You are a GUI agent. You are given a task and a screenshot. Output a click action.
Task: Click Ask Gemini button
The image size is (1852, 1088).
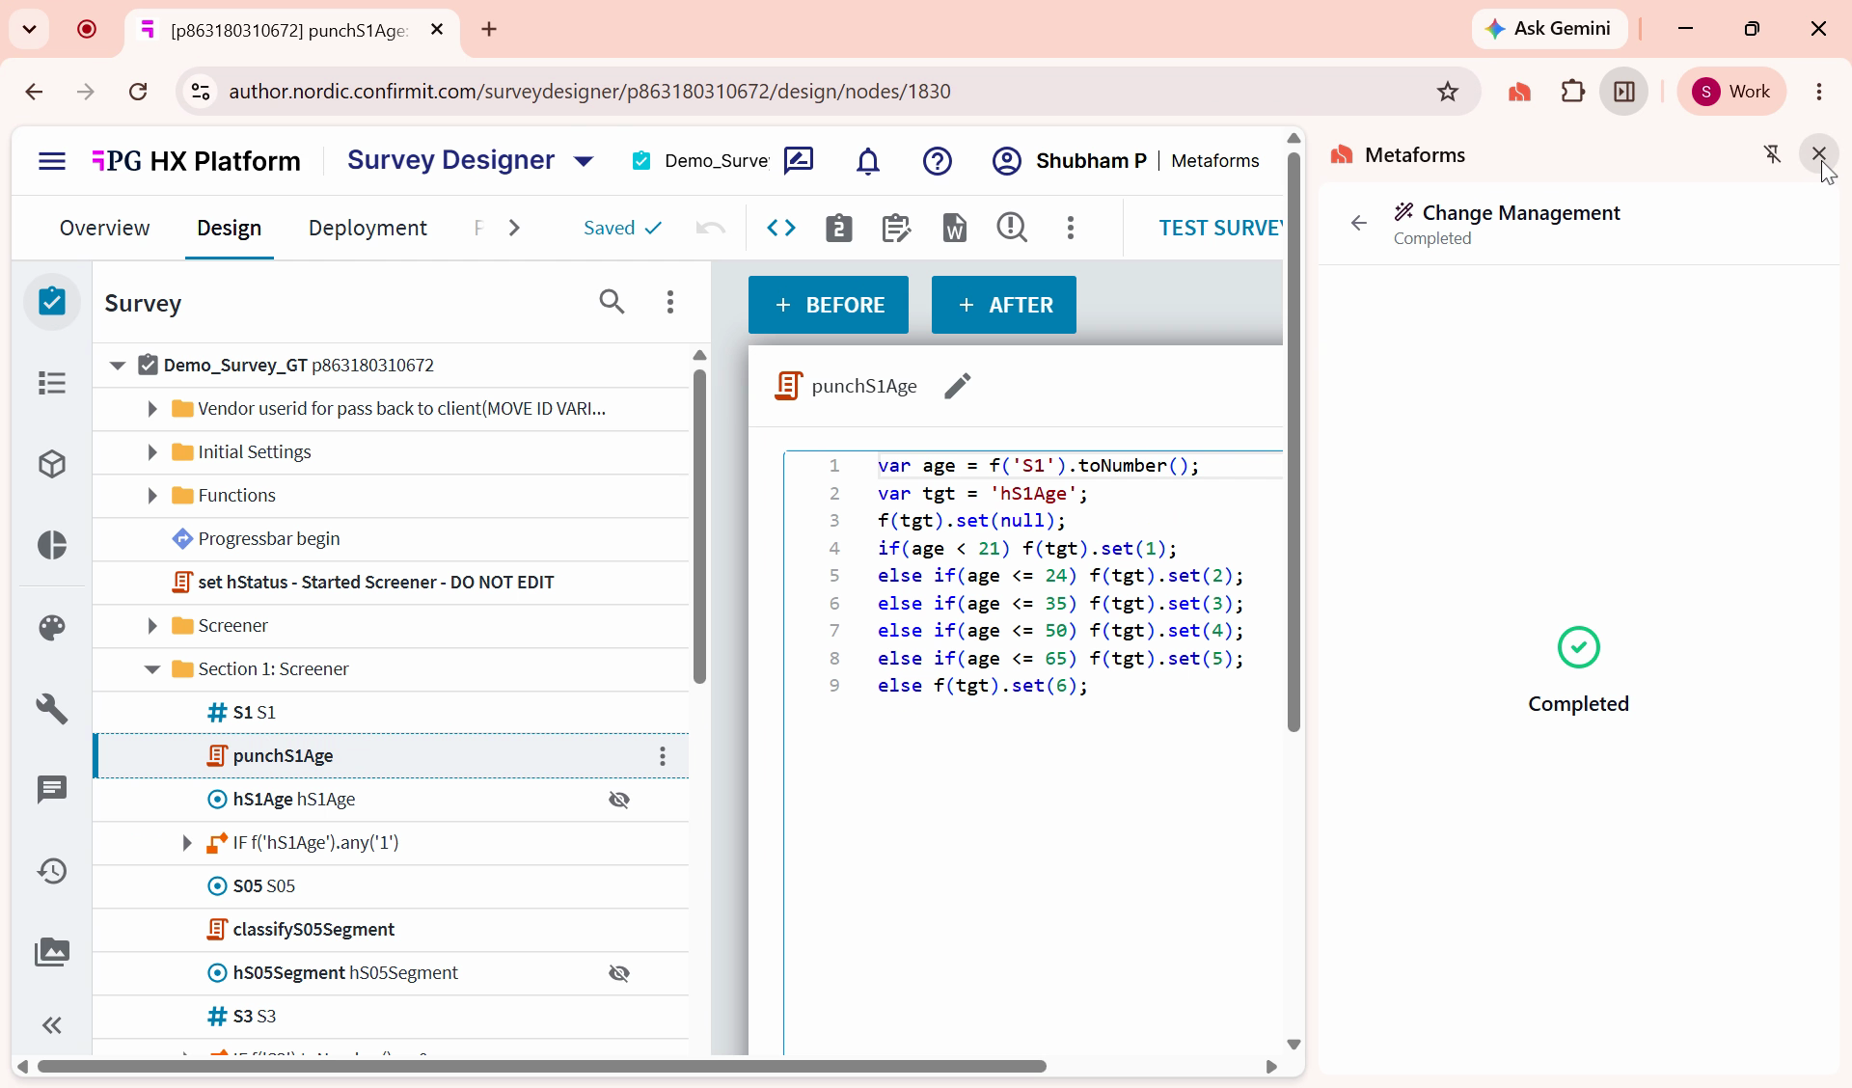(1550, 29)
